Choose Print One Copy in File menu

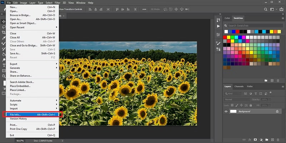(32, 129)
